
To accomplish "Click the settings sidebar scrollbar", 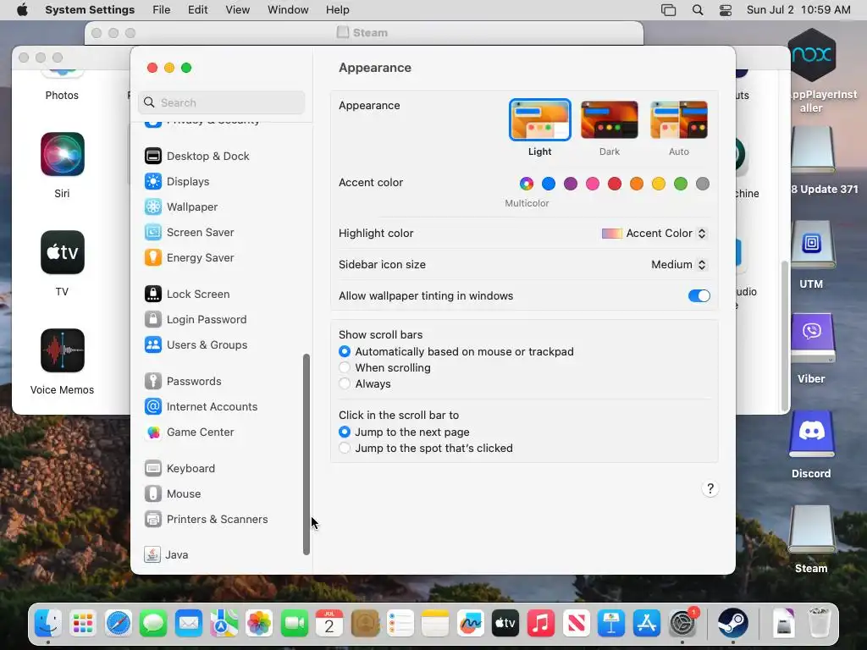I will 306,454.
